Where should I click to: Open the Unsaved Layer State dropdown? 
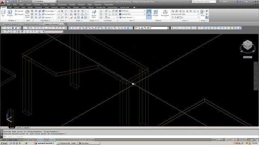tap(185, 14)
